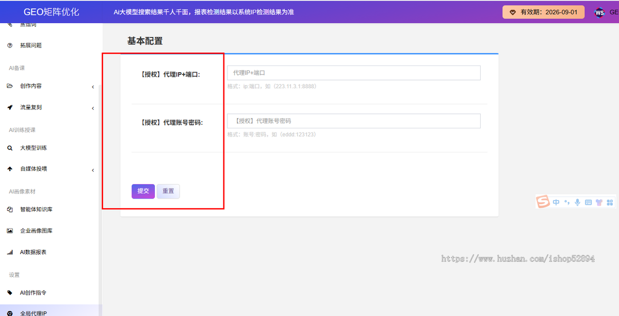
Task: Click the question-mark icon beside 拓展问题
Action: pyautogui.click(x=10, y=45)
